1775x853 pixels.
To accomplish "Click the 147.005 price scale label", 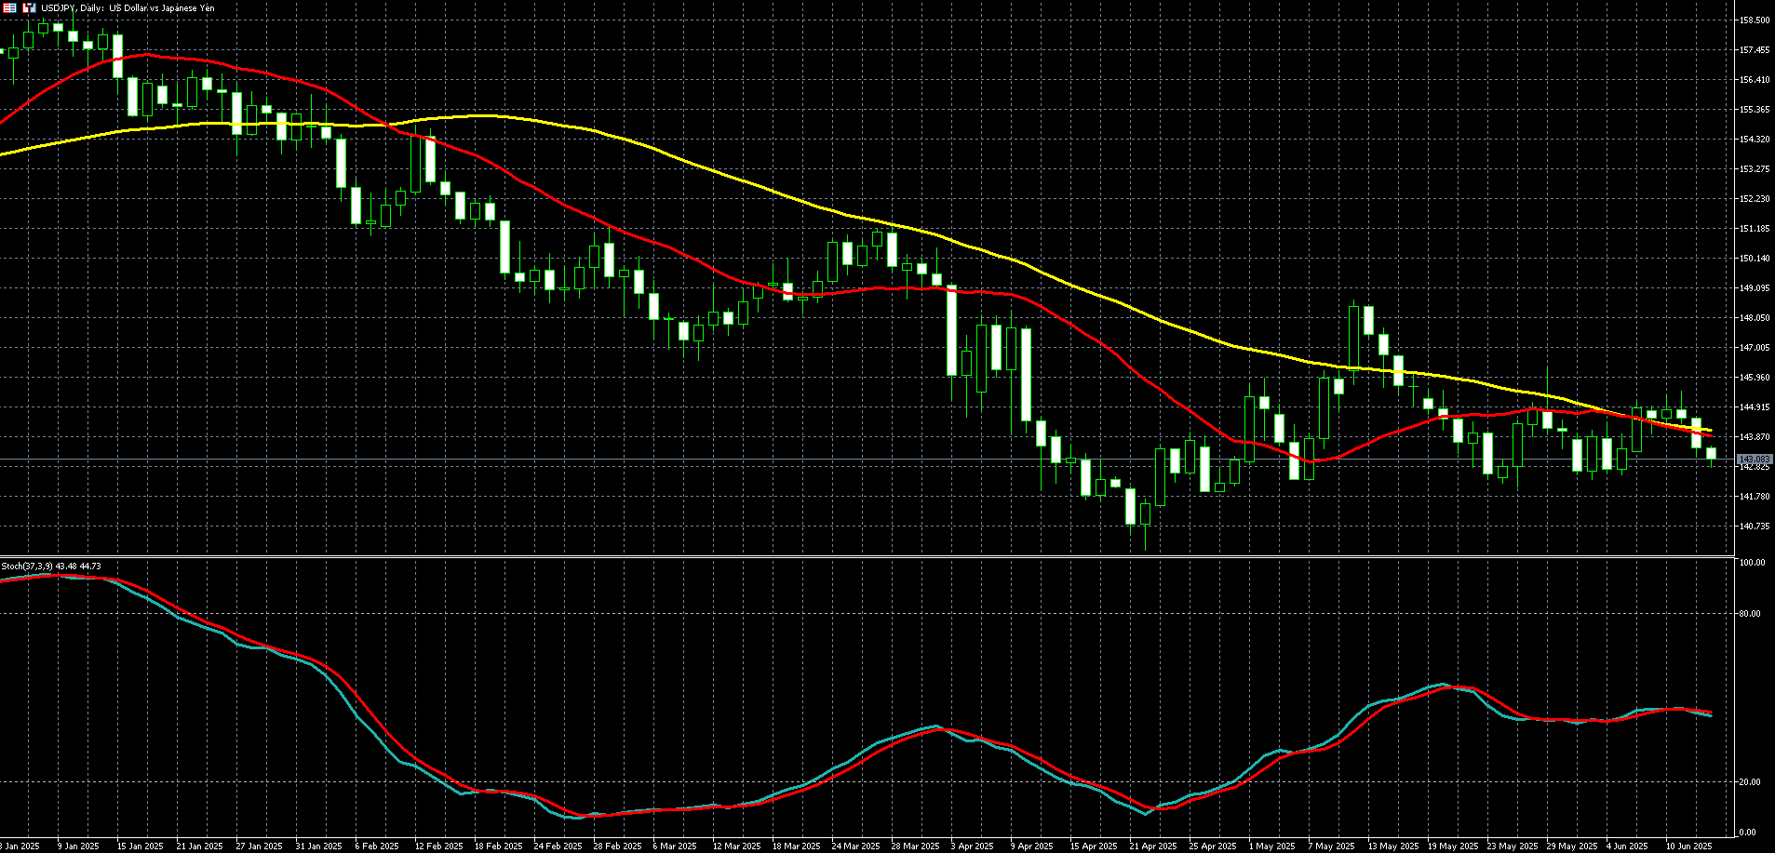I will point(1755,347).
